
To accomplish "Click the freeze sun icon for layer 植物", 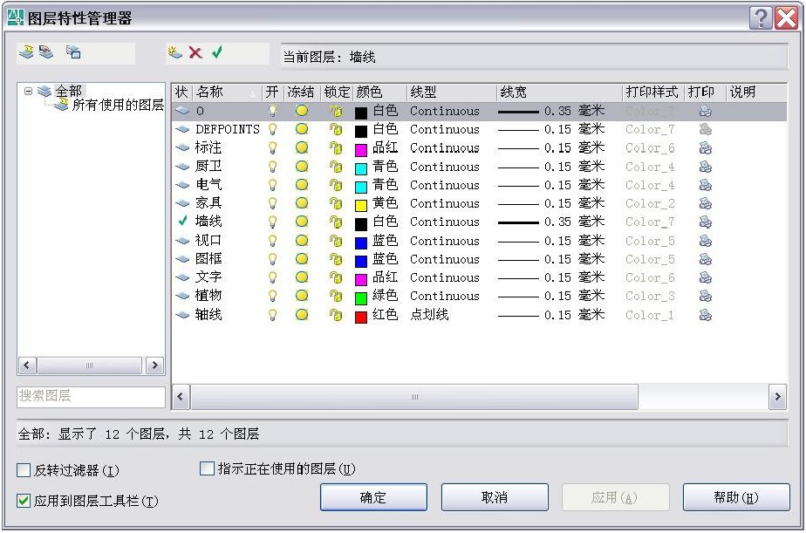I will pos(302,296).
